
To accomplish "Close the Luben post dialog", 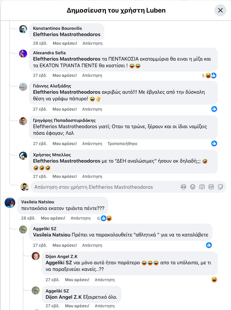I will [220, 10].
